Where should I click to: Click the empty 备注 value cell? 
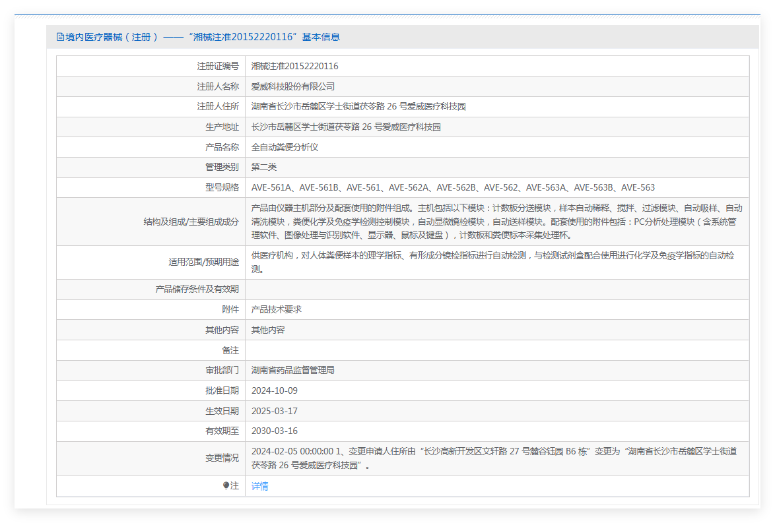click(x=496, y=350)
